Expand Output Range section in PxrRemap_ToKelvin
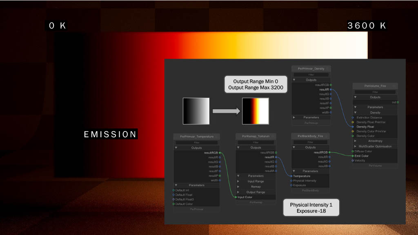The height and width of the screenshot is (235, 418). click(x=238, y=192)
